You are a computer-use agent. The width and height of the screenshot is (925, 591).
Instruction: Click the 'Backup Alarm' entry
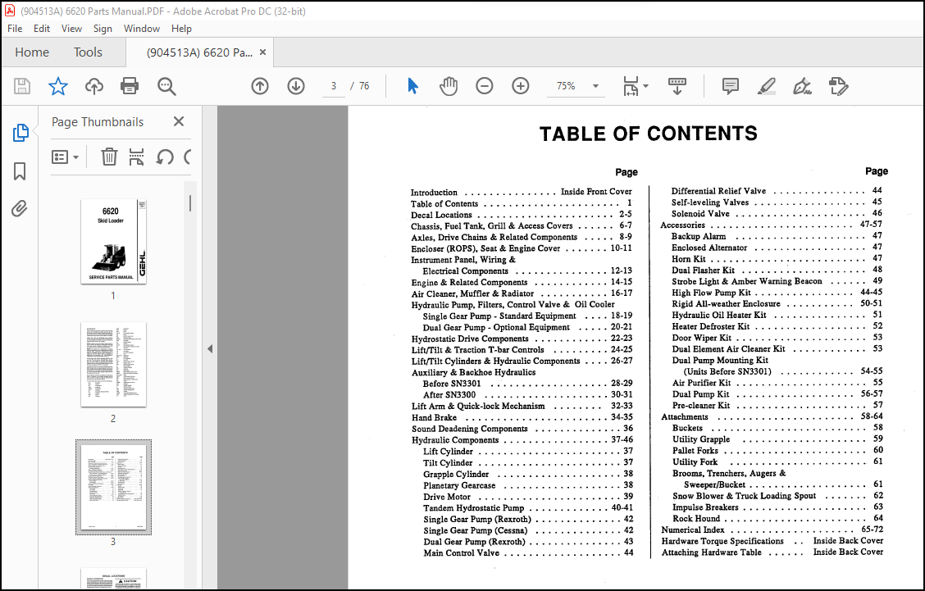(x=699, y=237)
